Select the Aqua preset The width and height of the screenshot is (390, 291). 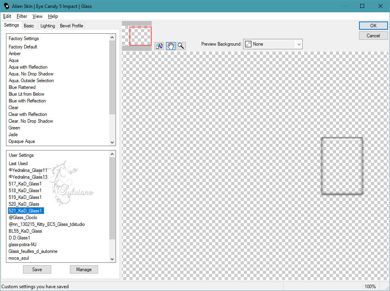tap(14, 60)
